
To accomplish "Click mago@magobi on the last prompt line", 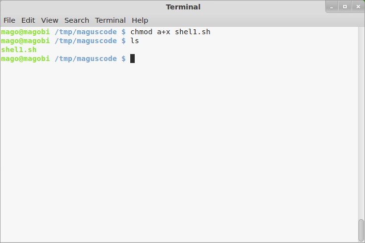I will click(x=25, y=59).
